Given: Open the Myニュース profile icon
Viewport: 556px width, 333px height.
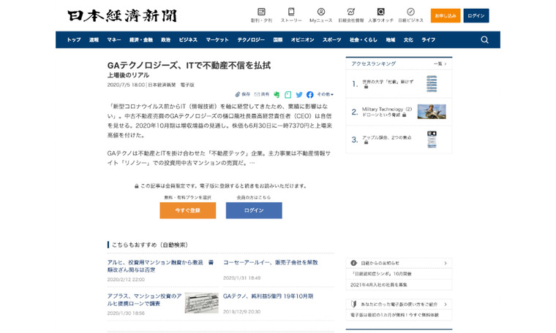Looking at the screenshot, I should point(321,12).
